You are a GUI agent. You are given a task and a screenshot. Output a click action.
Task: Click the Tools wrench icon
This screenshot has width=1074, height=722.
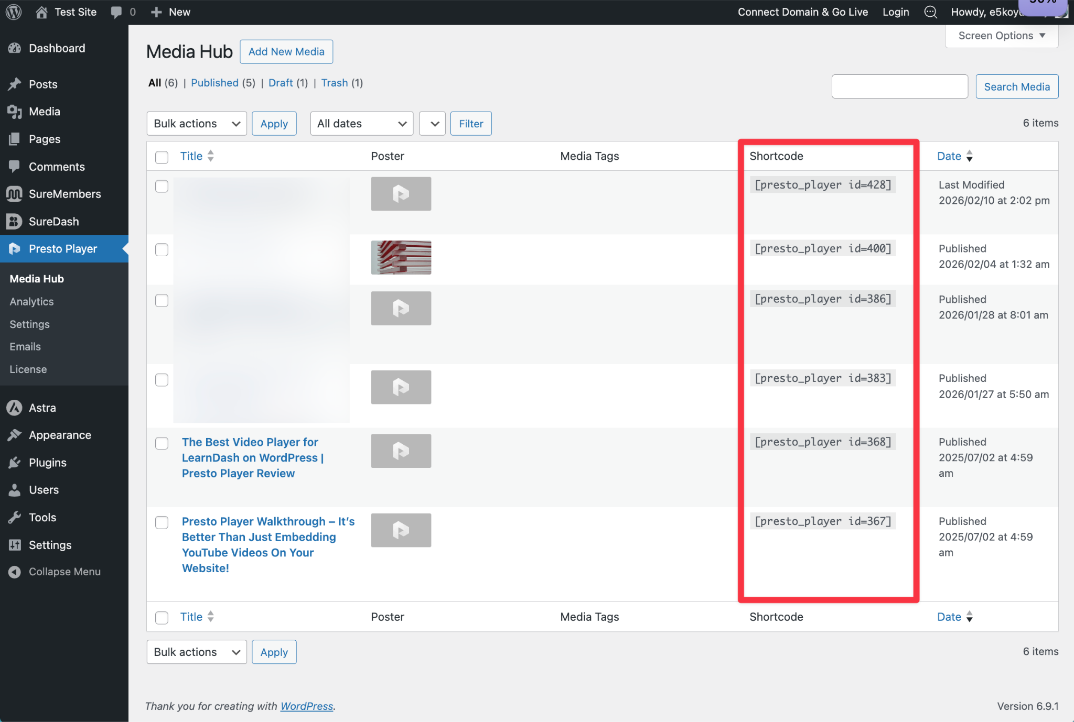[14, 518]
